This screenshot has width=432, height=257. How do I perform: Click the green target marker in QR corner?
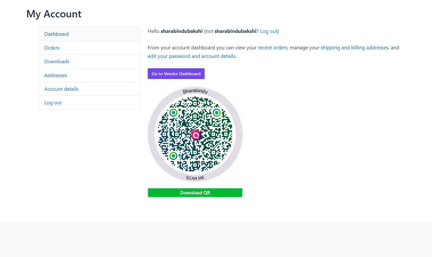173,113
